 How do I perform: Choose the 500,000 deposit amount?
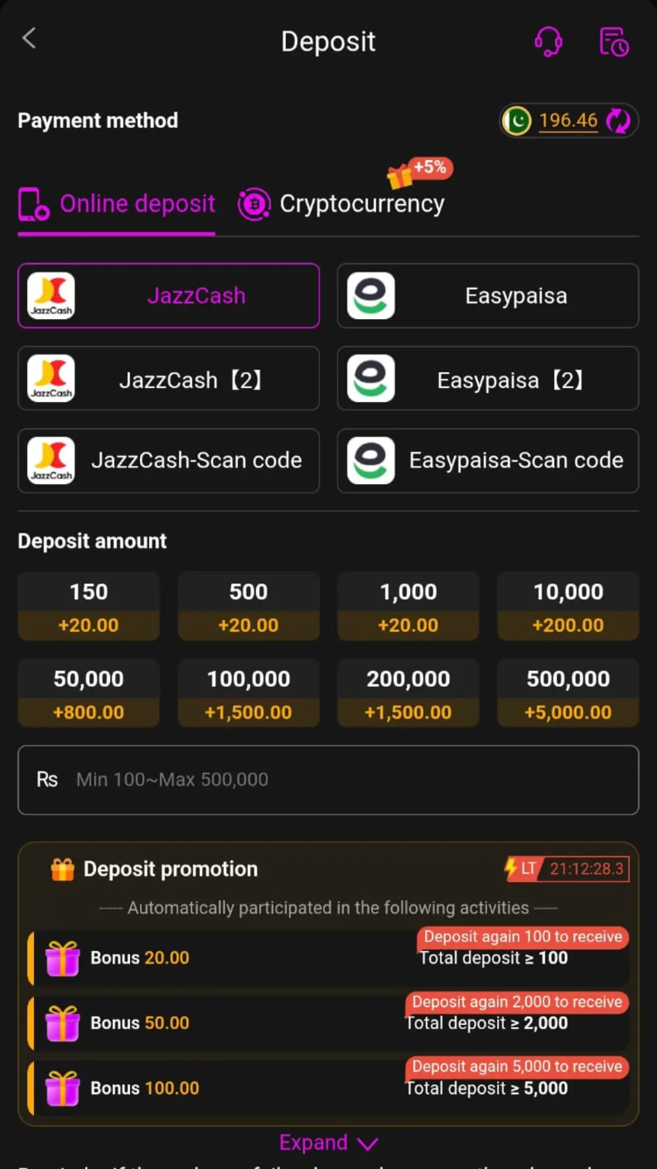[x=568, y=693]
